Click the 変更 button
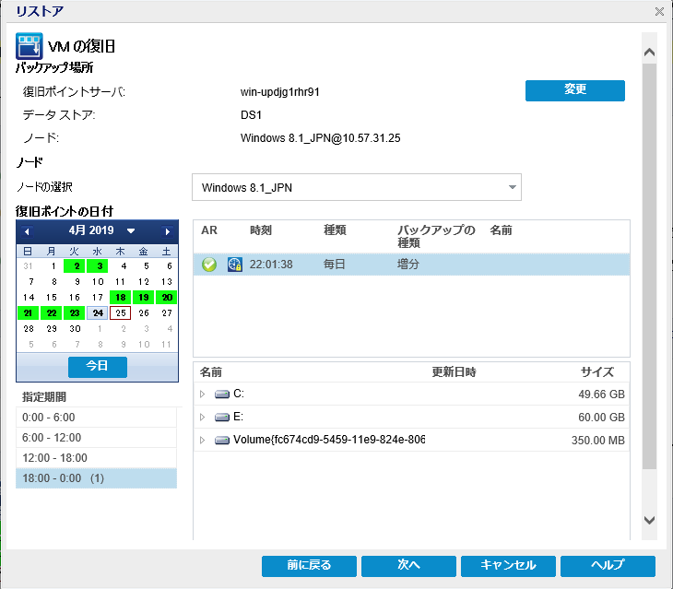 (x=574, y=90)
